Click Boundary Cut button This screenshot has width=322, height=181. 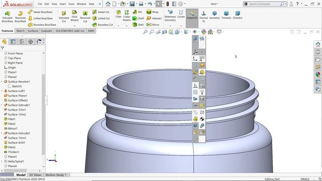click(103, 25)
